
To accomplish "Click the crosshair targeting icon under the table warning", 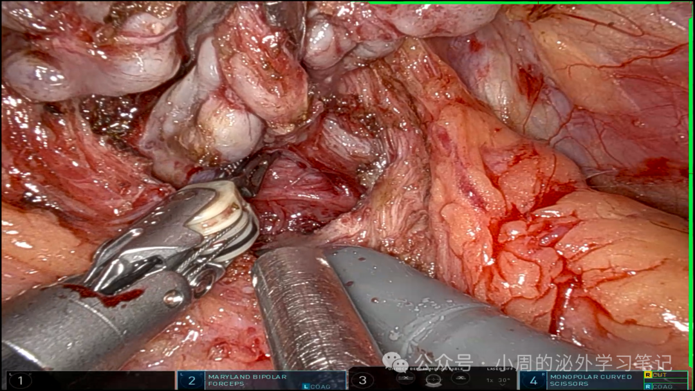I will pyautogui.click(x=433, y=379).
